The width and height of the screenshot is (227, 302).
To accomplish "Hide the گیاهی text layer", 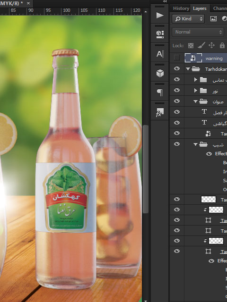I will (177, 123).
